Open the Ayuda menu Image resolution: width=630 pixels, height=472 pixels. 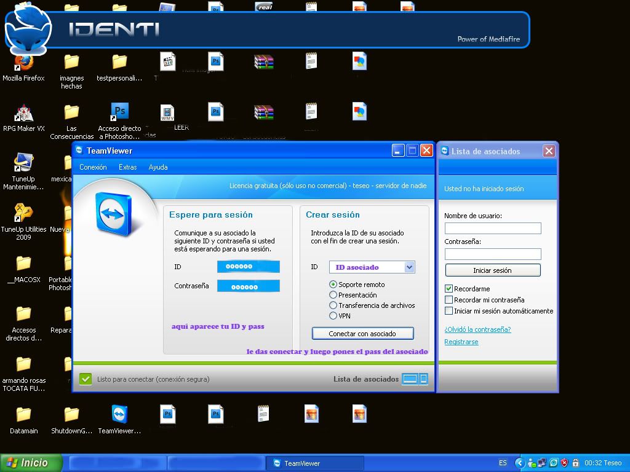click(x=158, y=167)
